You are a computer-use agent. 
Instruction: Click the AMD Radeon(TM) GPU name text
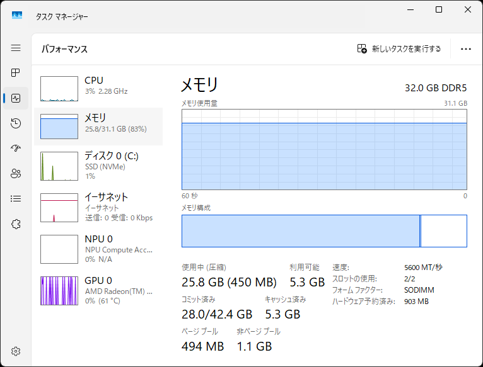pos(119,291)
